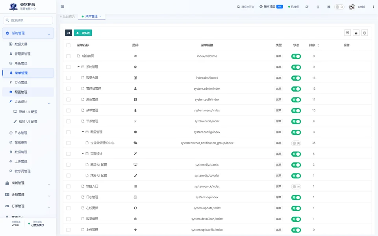The width and height of the screenshot is (378, 236).
Task: Click the ceshi user avatar
Action: coord(352,7)
